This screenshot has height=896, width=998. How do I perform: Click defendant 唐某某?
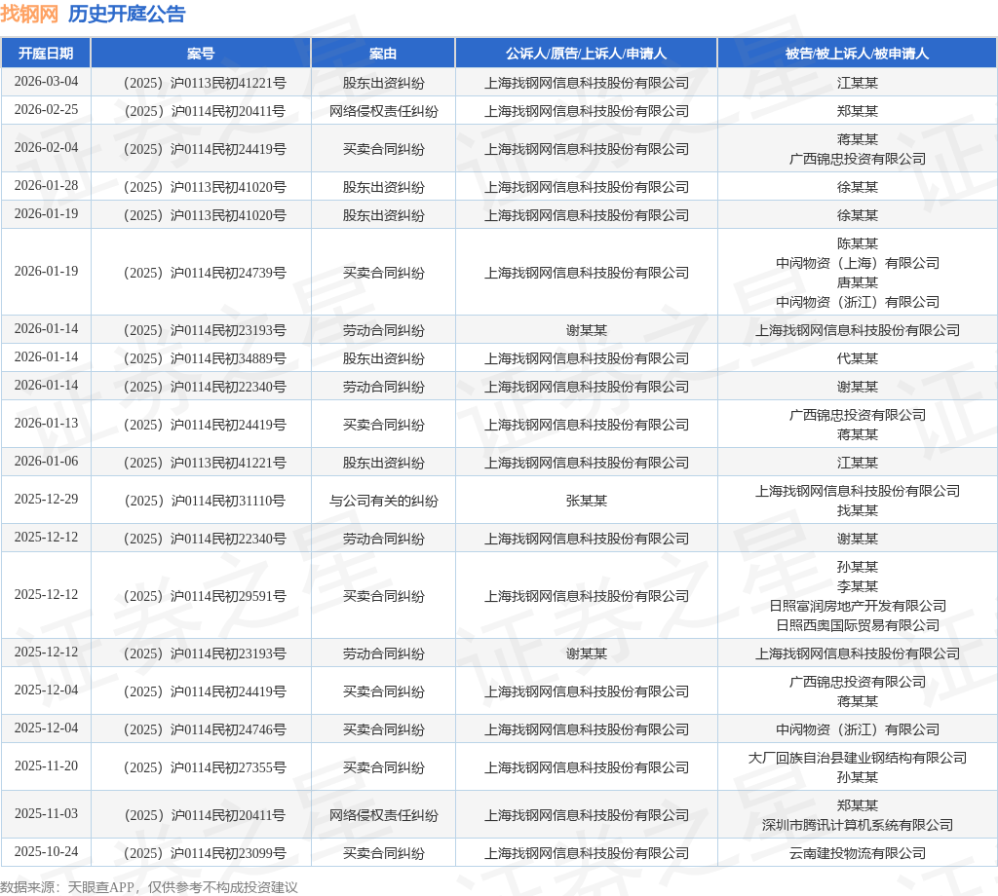click(858, 282)
